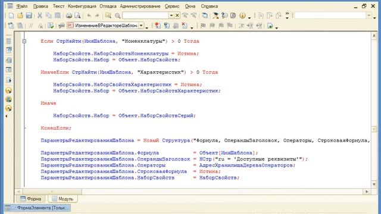
Task: Open the Правка menu
Action: [40, 7]
